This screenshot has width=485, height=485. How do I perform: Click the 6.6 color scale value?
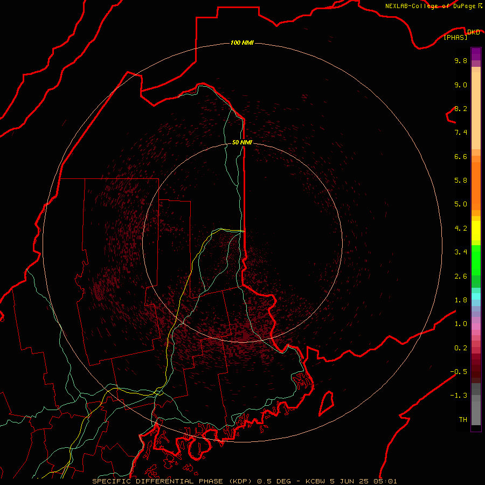[x=461, y=156]
